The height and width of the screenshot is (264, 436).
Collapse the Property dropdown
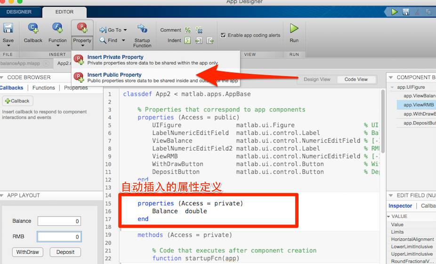(x=82, y=46)
